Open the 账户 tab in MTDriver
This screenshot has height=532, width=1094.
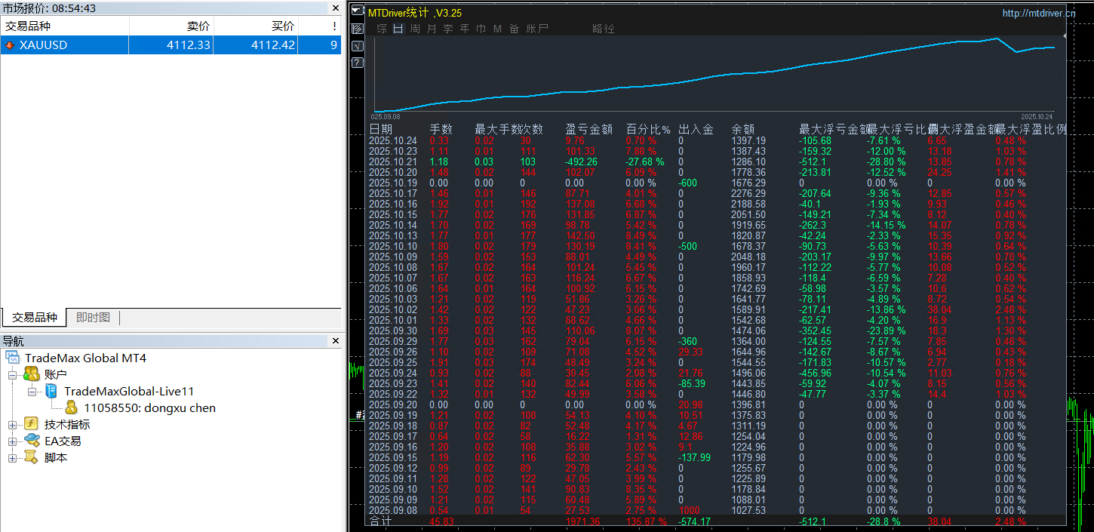pyautogui.click(x=537, y=29)
